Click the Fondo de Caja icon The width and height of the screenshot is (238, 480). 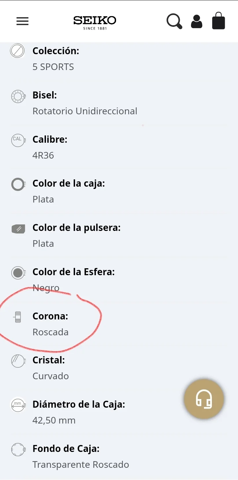tap(18, 449)
